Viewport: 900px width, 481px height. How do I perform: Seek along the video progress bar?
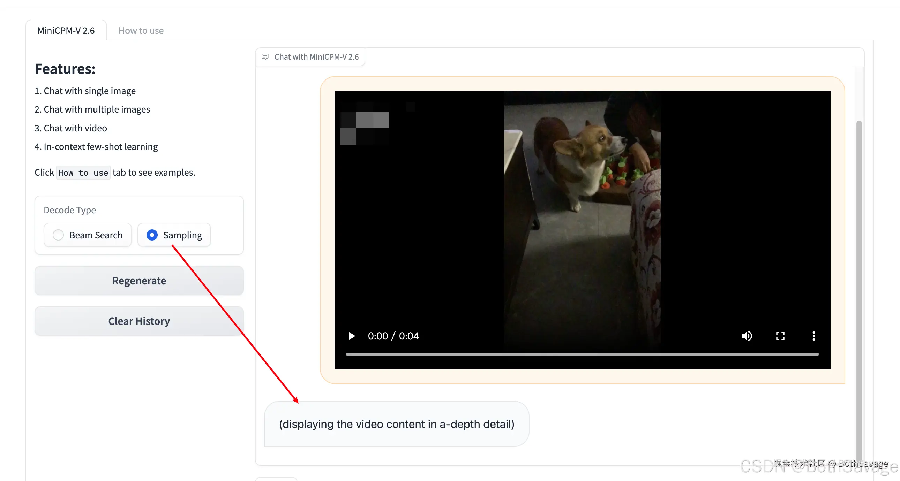pyautogui.click(x=582, y=354)
